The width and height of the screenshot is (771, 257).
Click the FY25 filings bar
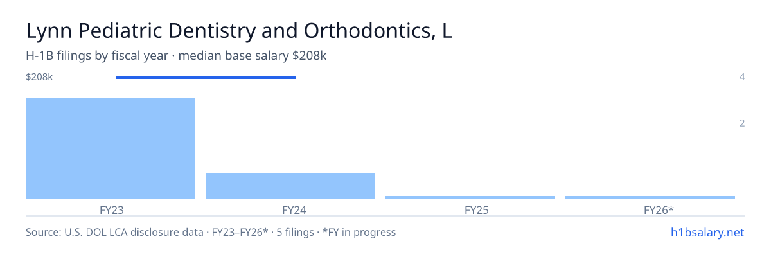click(x=470, y=197)
